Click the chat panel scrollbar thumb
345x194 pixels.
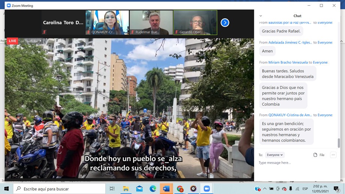pyautogui.click(x=339, y=143)
